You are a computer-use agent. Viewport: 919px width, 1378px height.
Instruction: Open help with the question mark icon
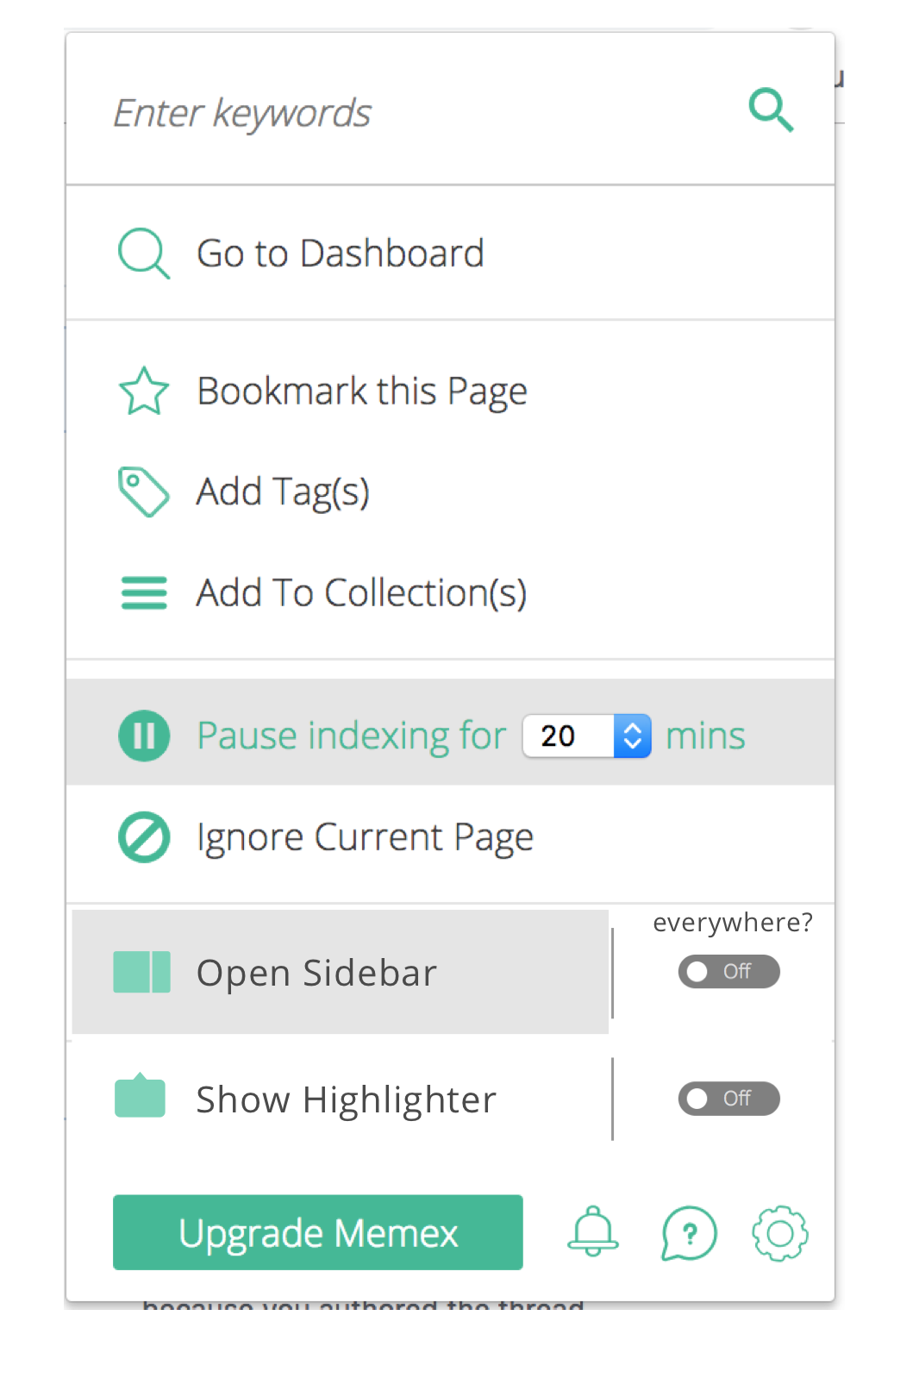pos(688,1233)
